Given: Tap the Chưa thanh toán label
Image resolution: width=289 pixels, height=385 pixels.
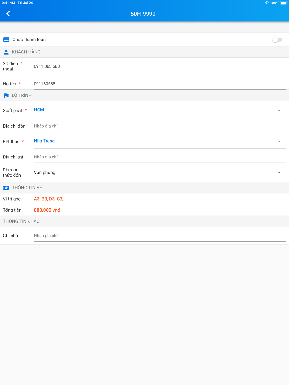Looking at the screenshot, I should tap(29, 40).
